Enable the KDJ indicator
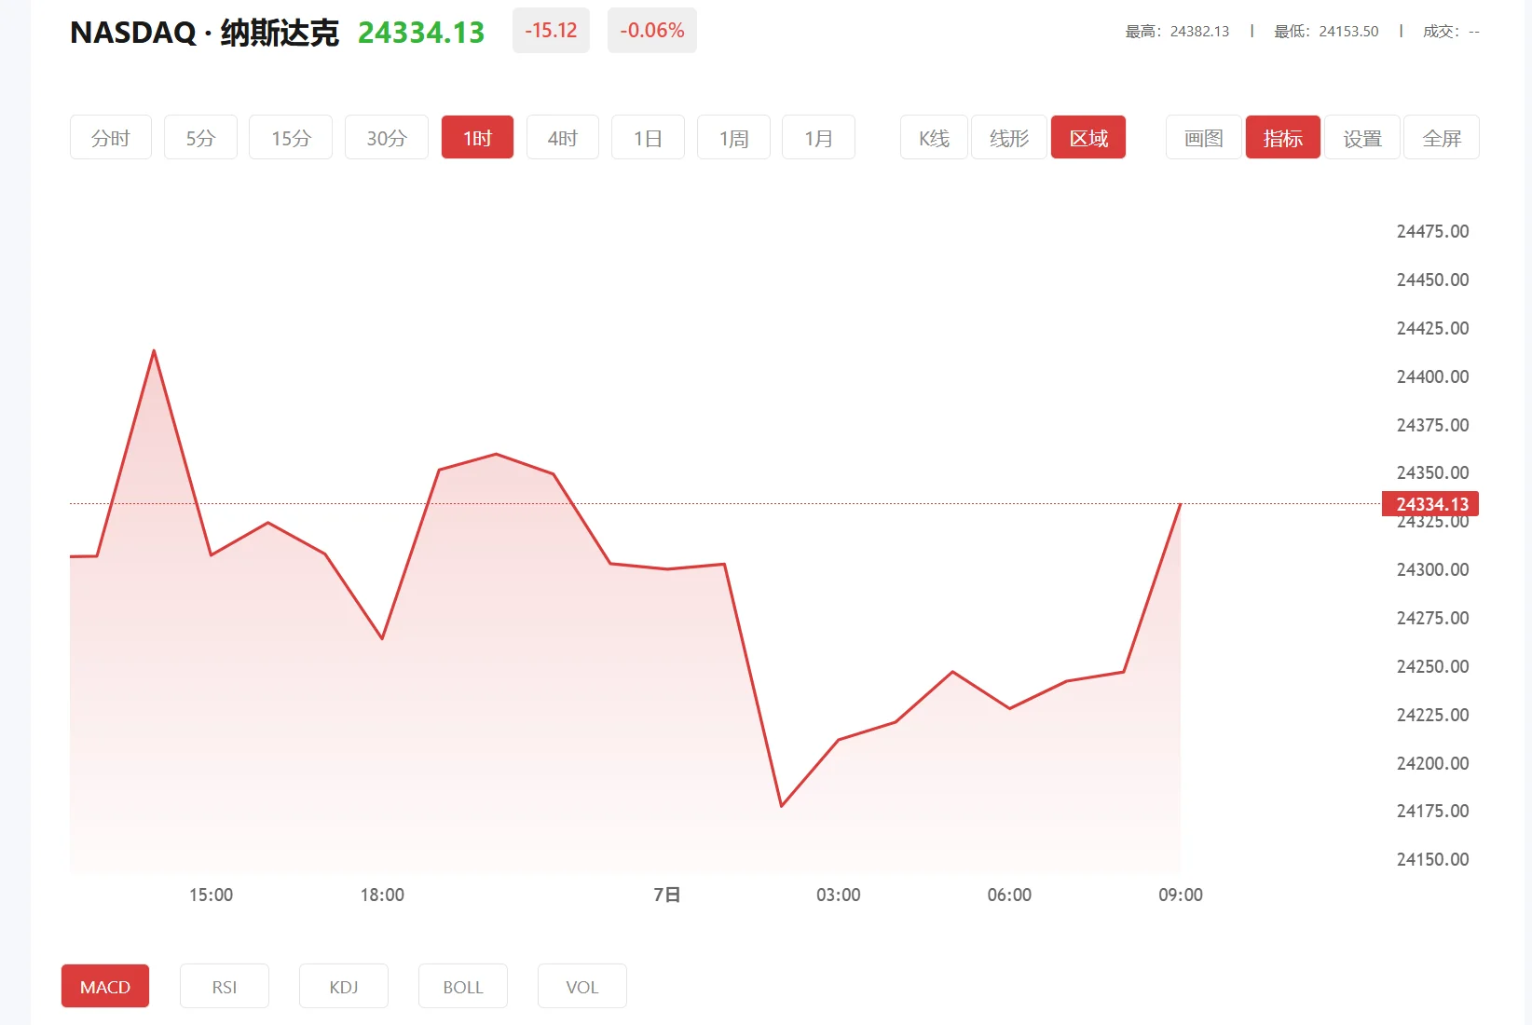The width and height of the screenshot is (1532, 1025). pyautogui.click(x=343, y=986)
